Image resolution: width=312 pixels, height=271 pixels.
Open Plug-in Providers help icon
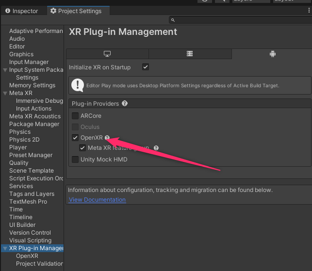coord(125,103)
